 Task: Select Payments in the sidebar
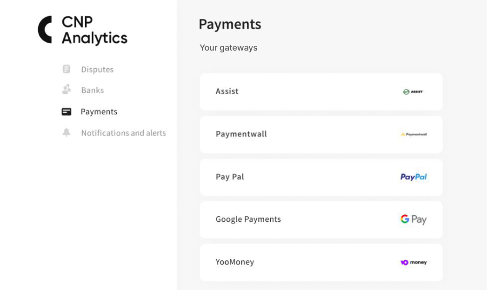click(x=99, y=112)
